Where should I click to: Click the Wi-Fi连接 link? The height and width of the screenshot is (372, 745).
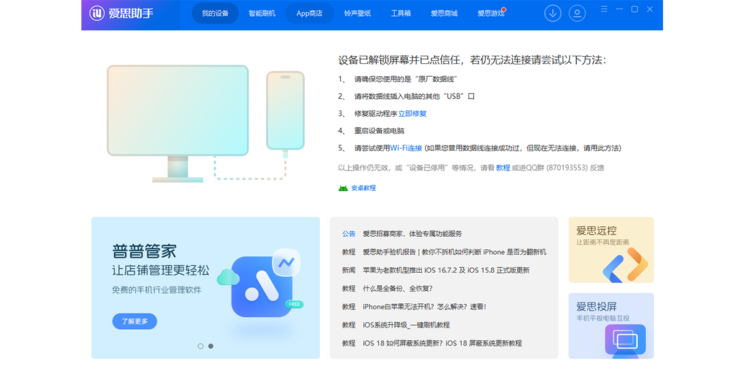pyautogui.click(x=406, y=148)
